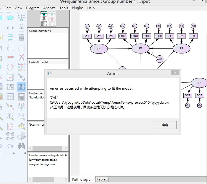Select the draw unobserved variable ellipse tool
207x184 pixels.
(x=10, y=18)
